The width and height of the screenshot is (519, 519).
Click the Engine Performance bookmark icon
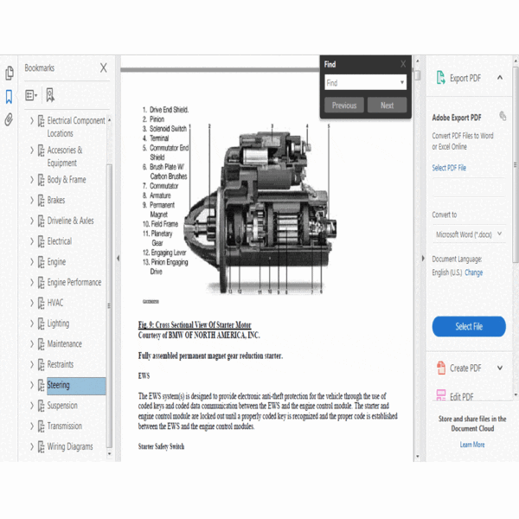(x=41, y=283)
